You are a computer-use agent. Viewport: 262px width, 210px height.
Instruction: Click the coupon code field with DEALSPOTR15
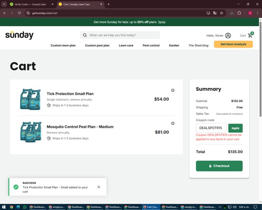point(211,128)
